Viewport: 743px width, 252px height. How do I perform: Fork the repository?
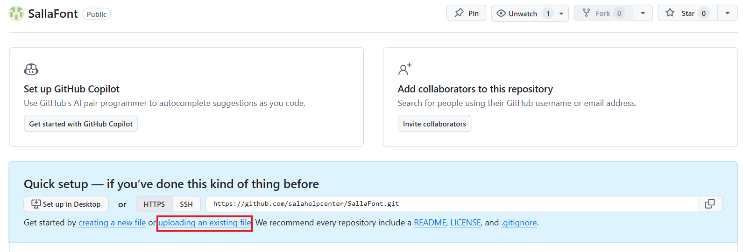tap(602, 14)
